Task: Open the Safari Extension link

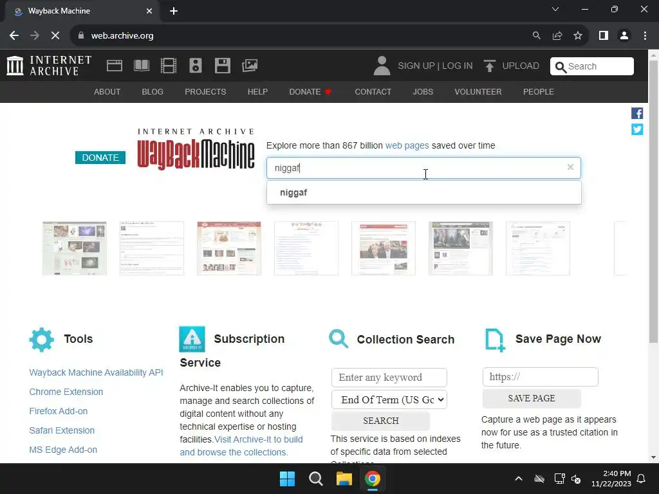Action: pyautogui.click(x=62, y=430)
